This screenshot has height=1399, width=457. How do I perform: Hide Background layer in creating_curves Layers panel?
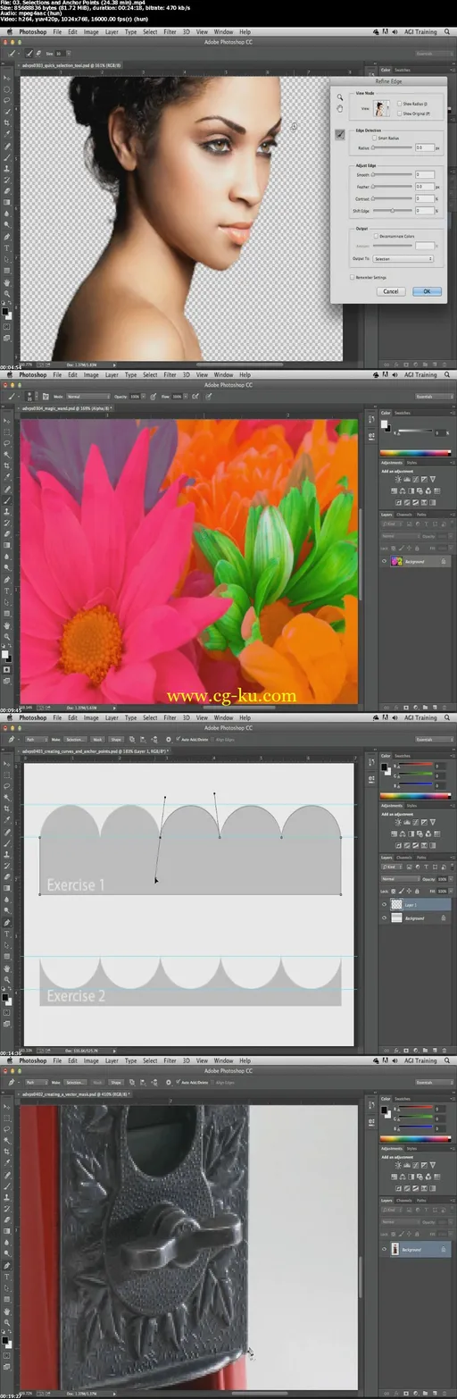point(385,917)
